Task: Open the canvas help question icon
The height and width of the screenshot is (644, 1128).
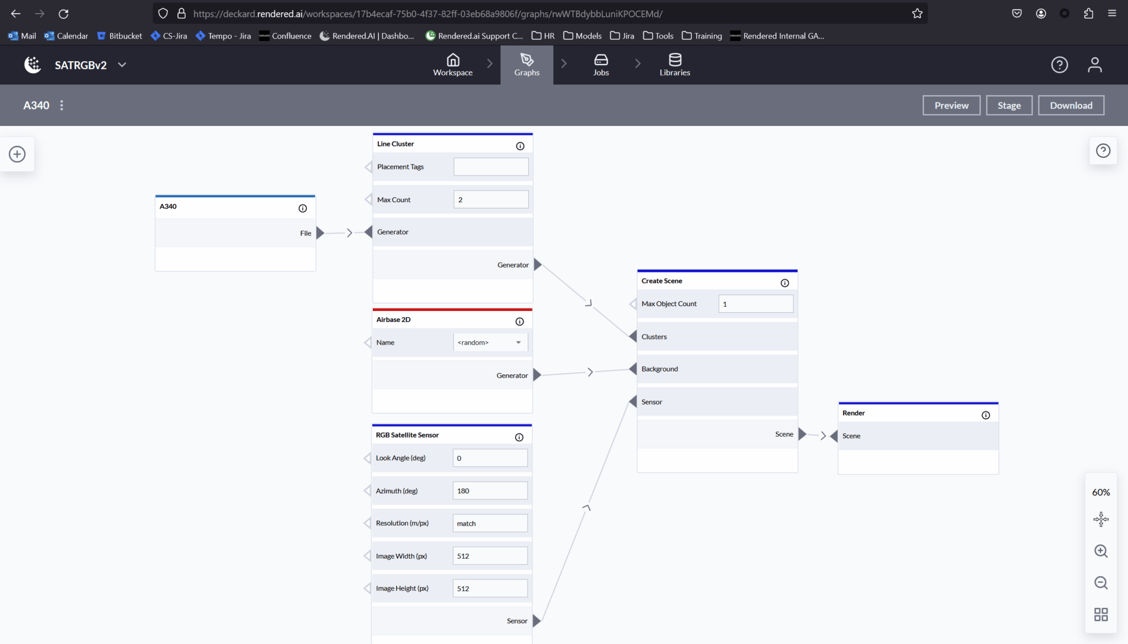Action: point(1103,151)
